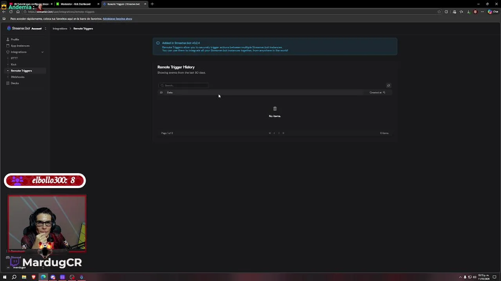The image size is (501, 281).
Task: Sort by the Created at column
Action: coord(377,92)
